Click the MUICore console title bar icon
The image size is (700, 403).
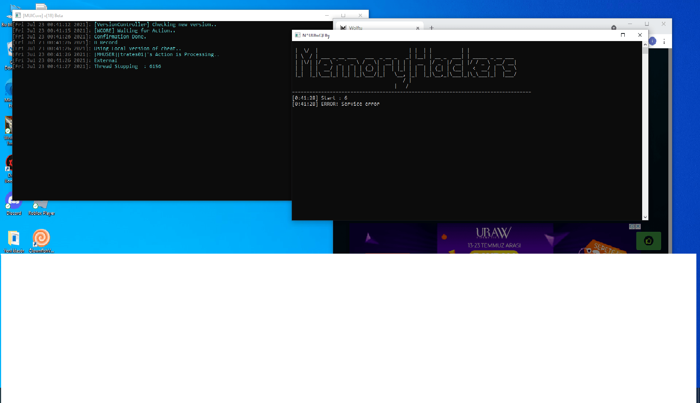tap(18, 15)
